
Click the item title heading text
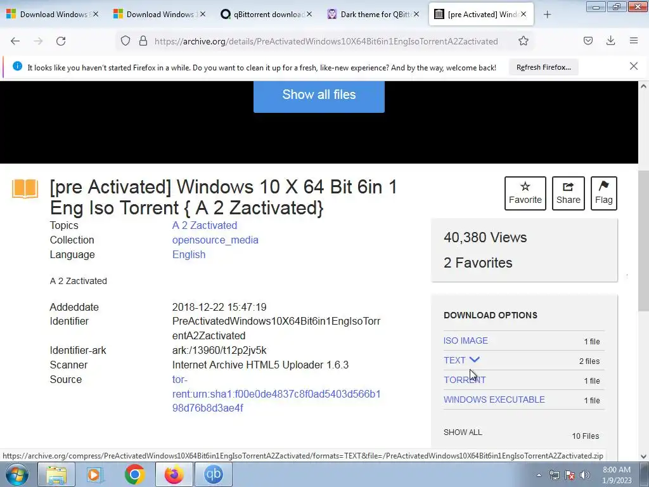224,197
